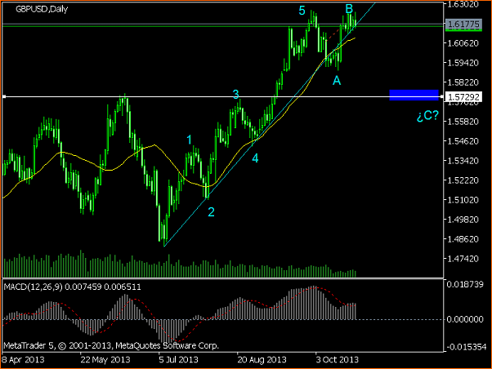Click the 1.53420 price axis label
The height and width of the screenshot is (369, 492).
coord(463,161)
